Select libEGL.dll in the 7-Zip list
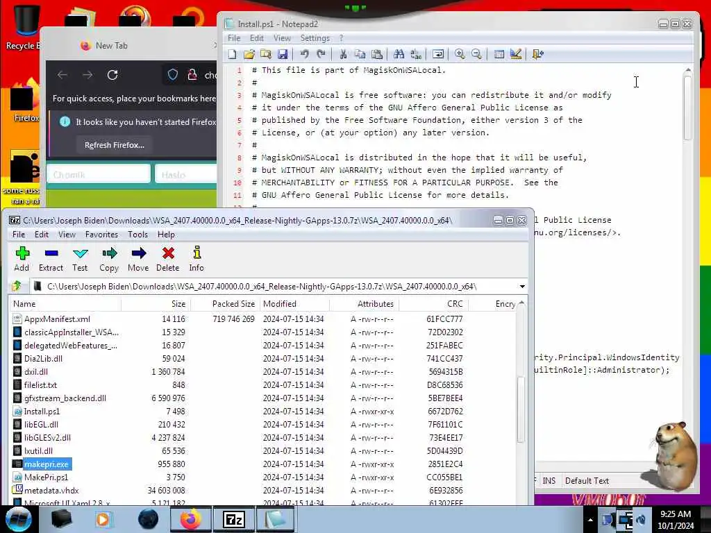The width and height of the screenshot is (711, 533). [x=41, y=425]
